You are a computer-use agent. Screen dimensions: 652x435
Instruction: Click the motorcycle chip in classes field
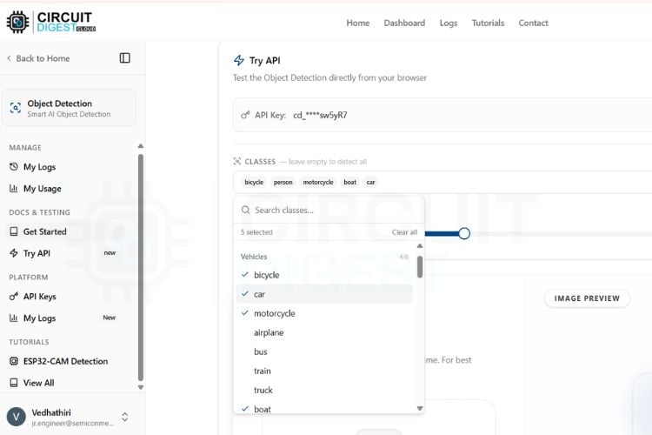tap(318, 182)
